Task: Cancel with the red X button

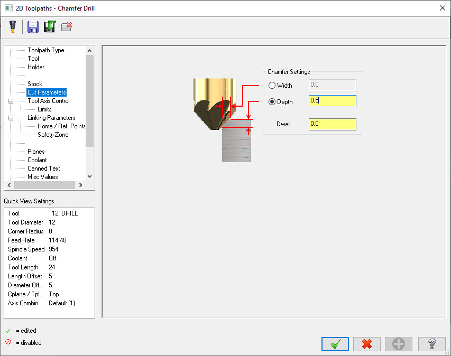Action: (367, 344)
